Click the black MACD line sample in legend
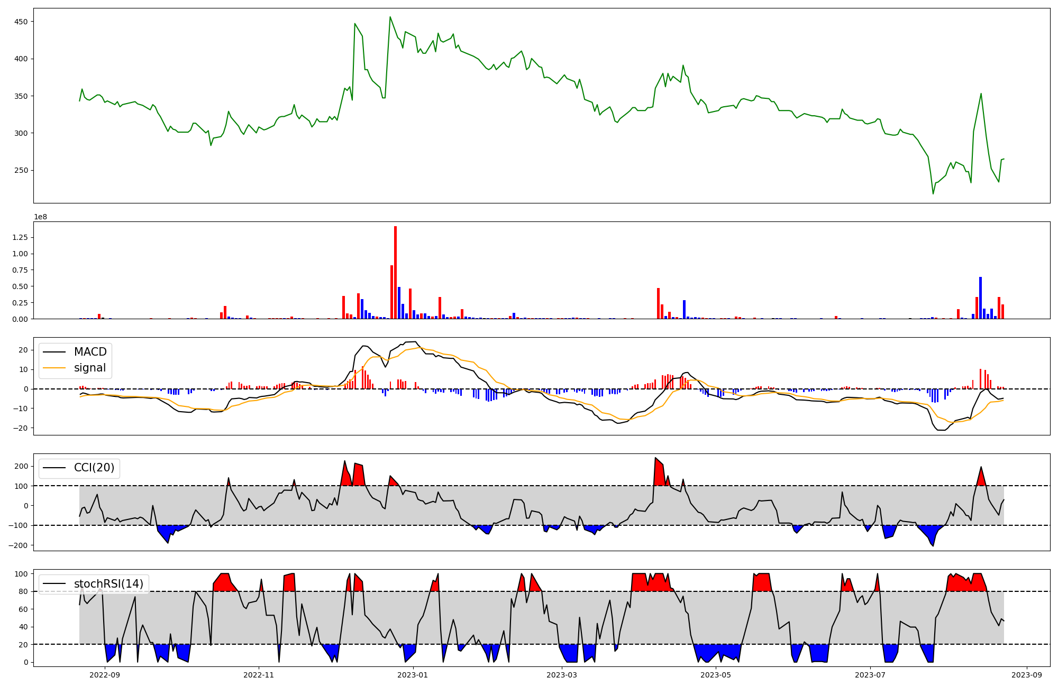This screenshot has height=687, width=1058. (54, 352)
